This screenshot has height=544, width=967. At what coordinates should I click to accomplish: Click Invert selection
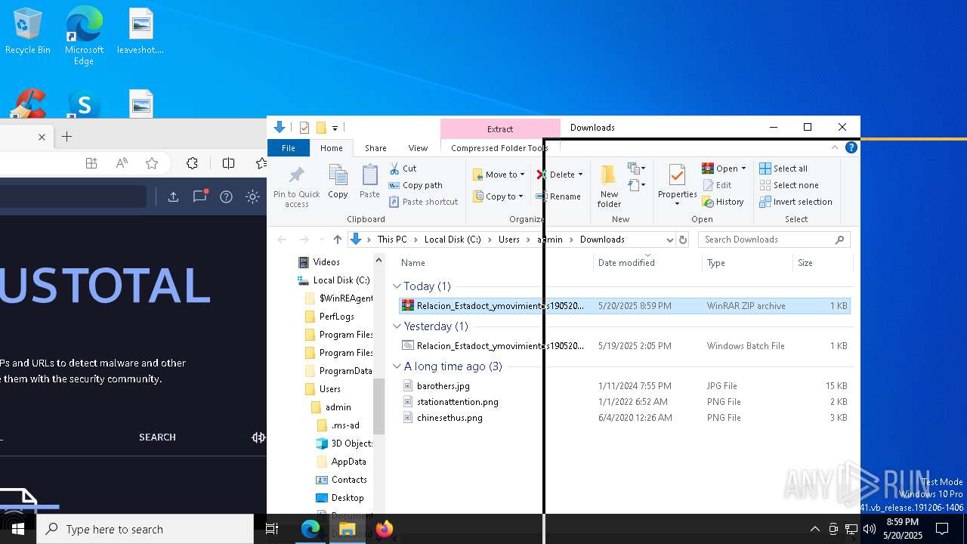[x=796, y=202]
